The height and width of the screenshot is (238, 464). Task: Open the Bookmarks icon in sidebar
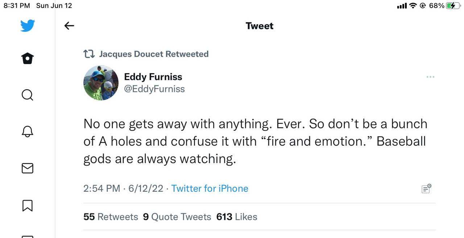(28, 205)
